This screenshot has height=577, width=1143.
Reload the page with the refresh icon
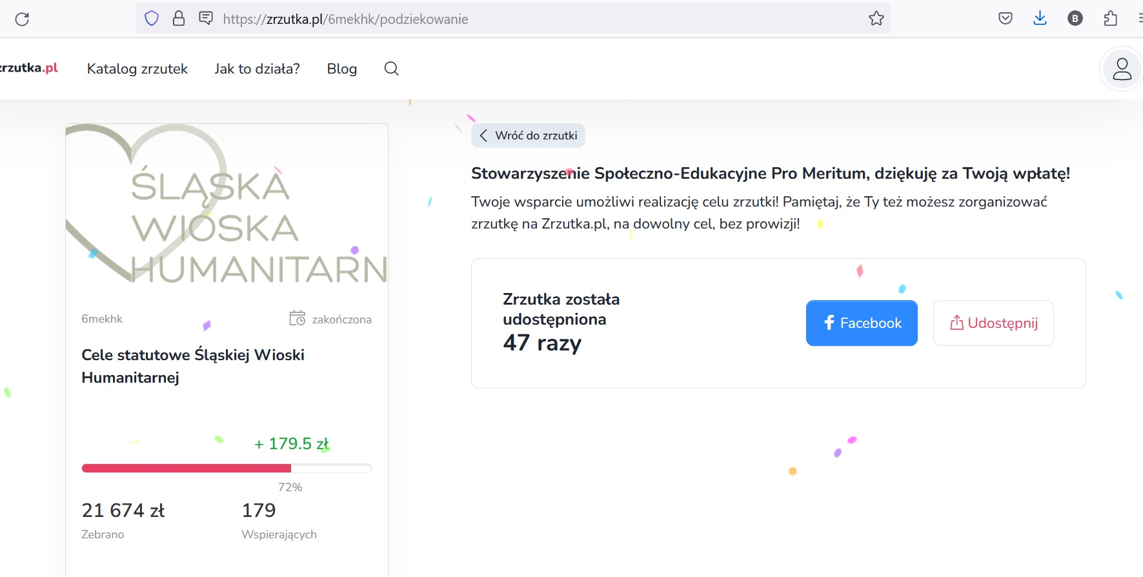click(x=22, y=19)
